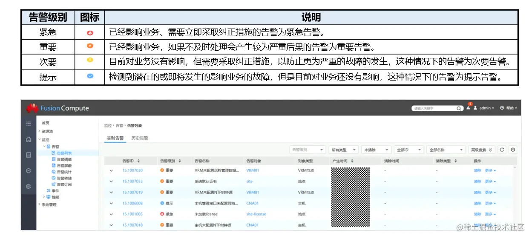This screenshot has height=239, width=532.
Task: Expand row details for alarm 15.1007033
Action: point(112,181)
